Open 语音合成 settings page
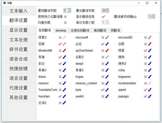Screen dimensions: 162x123 pos(19,59)
